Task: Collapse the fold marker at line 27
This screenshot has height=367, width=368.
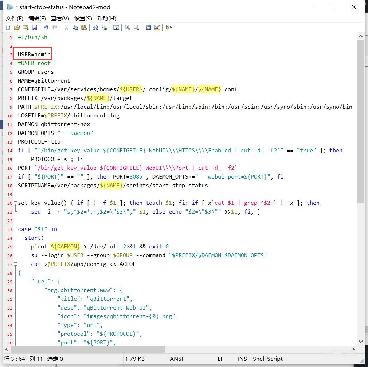Action: click(x=15, y=264)
